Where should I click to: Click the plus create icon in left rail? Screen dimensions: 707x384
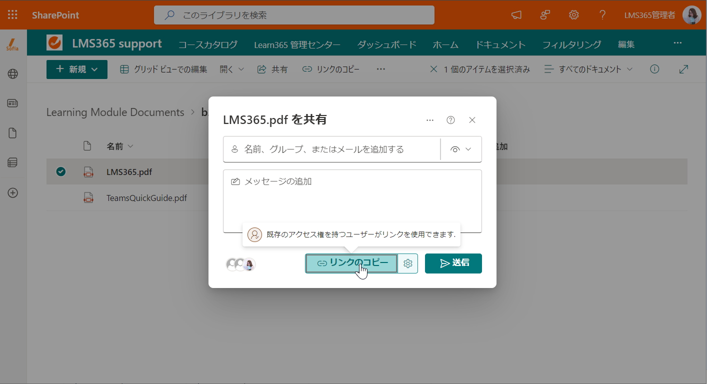[12, 192]
